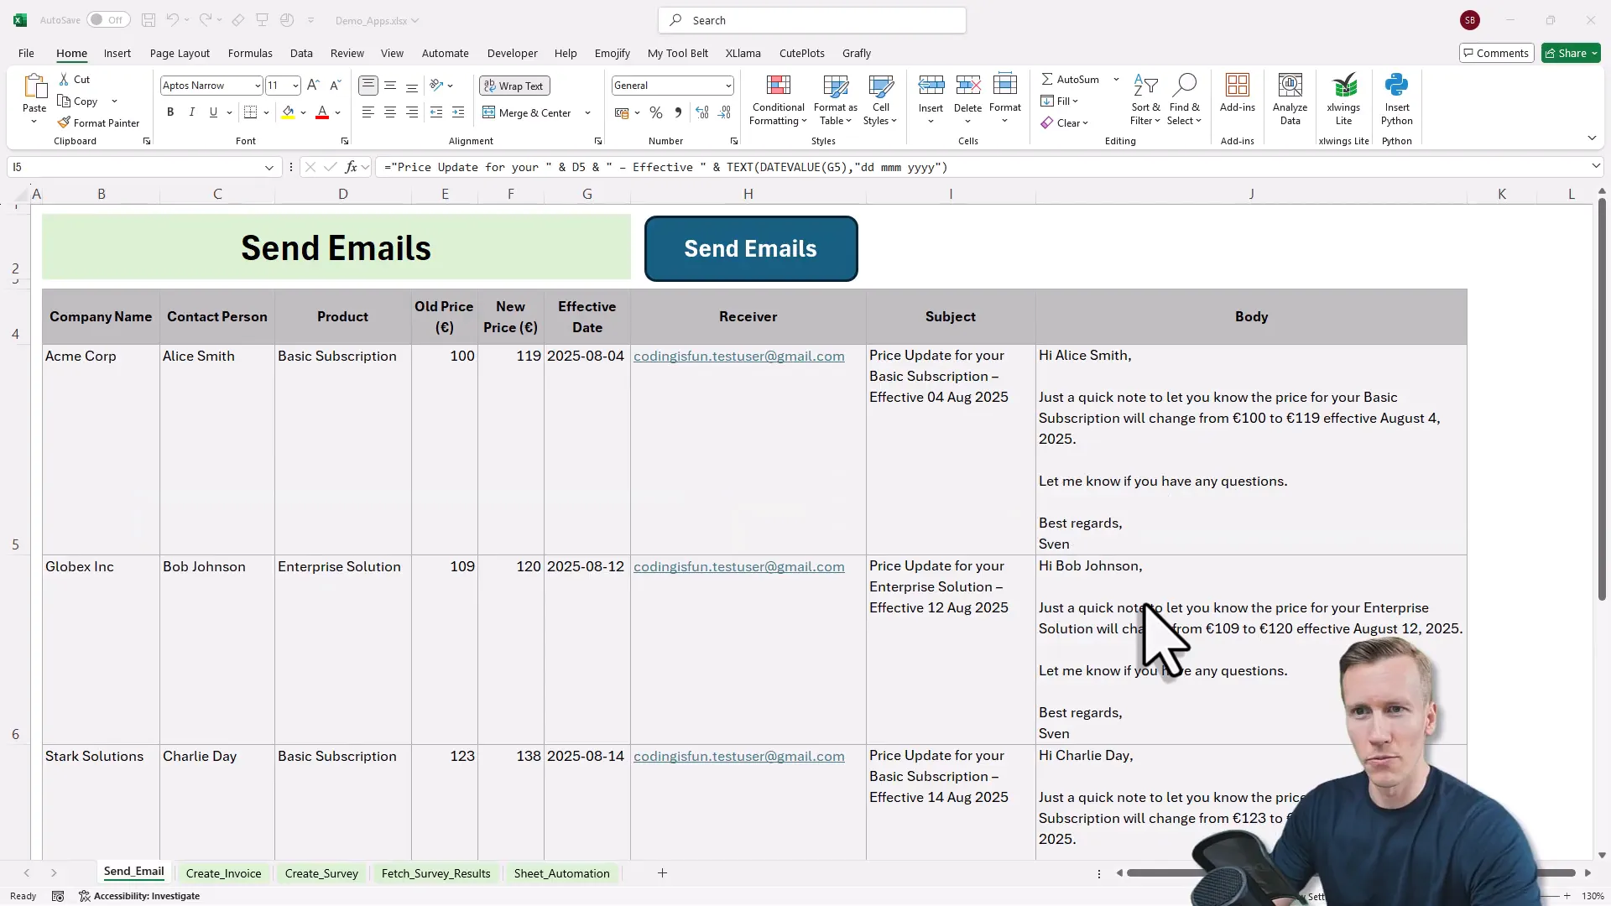Screen dimensions: 1611x906
Task: Toggle AutoSave on
Action: click(x=107, y=19)
